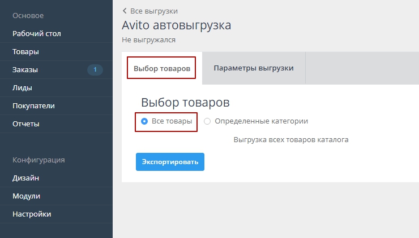Go to Товары in the sidebar
This screenshot has width=419, height=238.
pos(25,52)
